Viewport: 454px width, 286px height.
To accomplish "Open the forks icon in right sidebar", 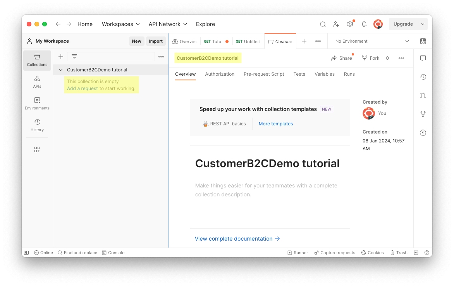I will pyautogui.click(x=423, y=114).
